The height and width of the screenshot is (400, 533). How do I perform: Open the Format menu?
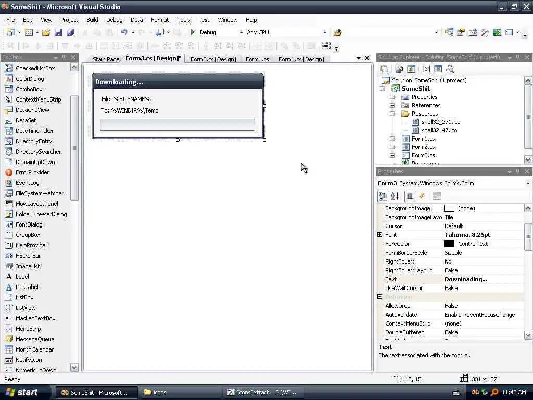point(160,20)
